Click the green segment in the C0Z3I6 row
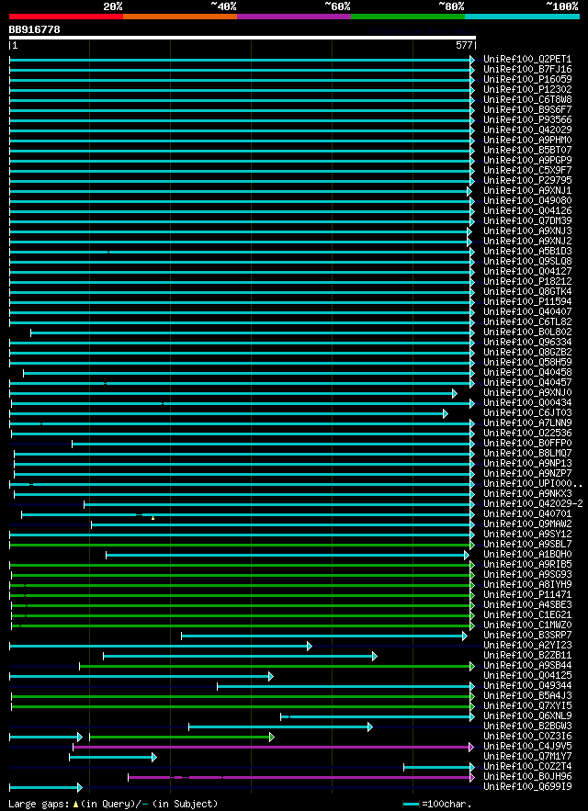This screenshot has height=811, width=588. click(182, 737)
